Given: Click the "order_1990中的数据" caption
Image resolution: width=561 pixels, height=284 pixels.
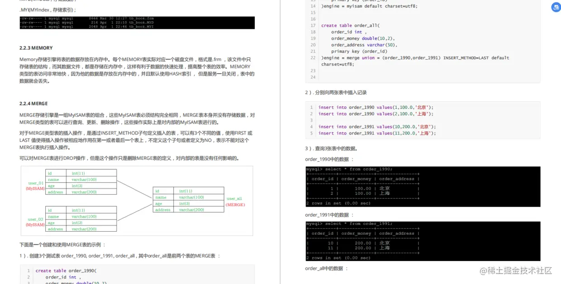Looking at the screenshot, I should click(329, 159).
